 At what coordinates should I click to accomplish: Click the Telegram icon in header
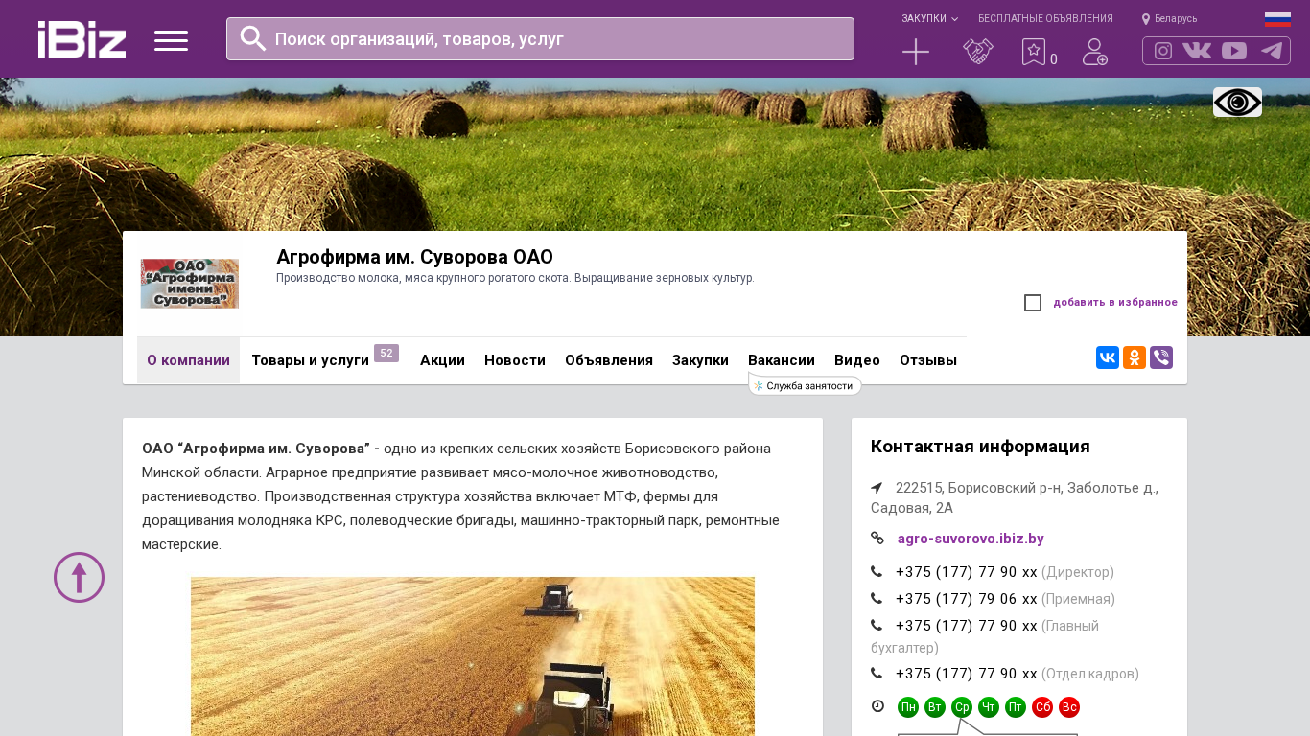click(x=1272, y=51)
